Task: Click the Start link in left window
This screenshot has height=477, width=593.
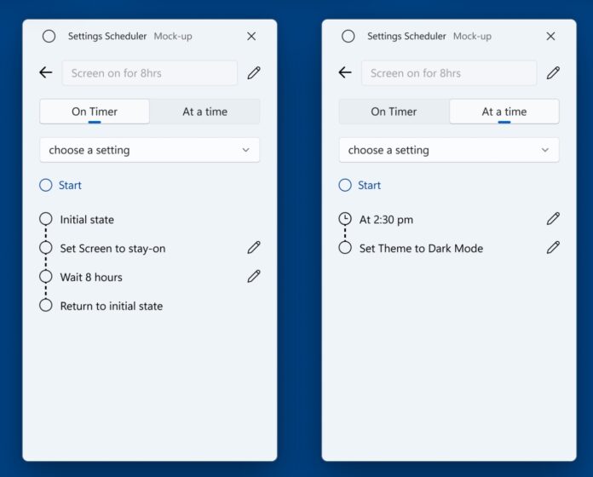Action: (70, 185)
